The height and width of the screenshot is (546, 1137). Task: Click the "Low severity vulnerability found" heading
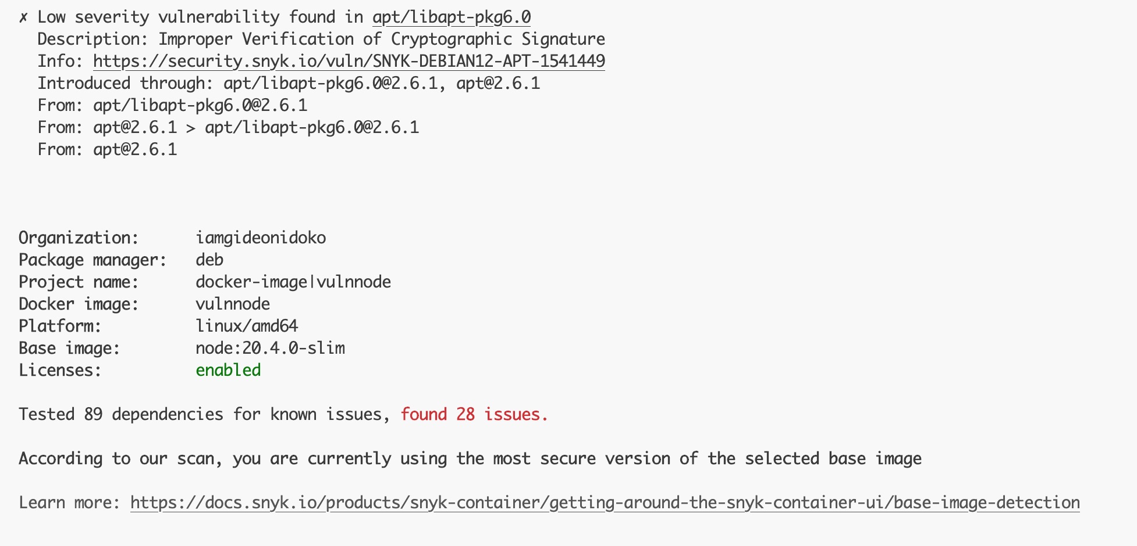click(200, 17)
